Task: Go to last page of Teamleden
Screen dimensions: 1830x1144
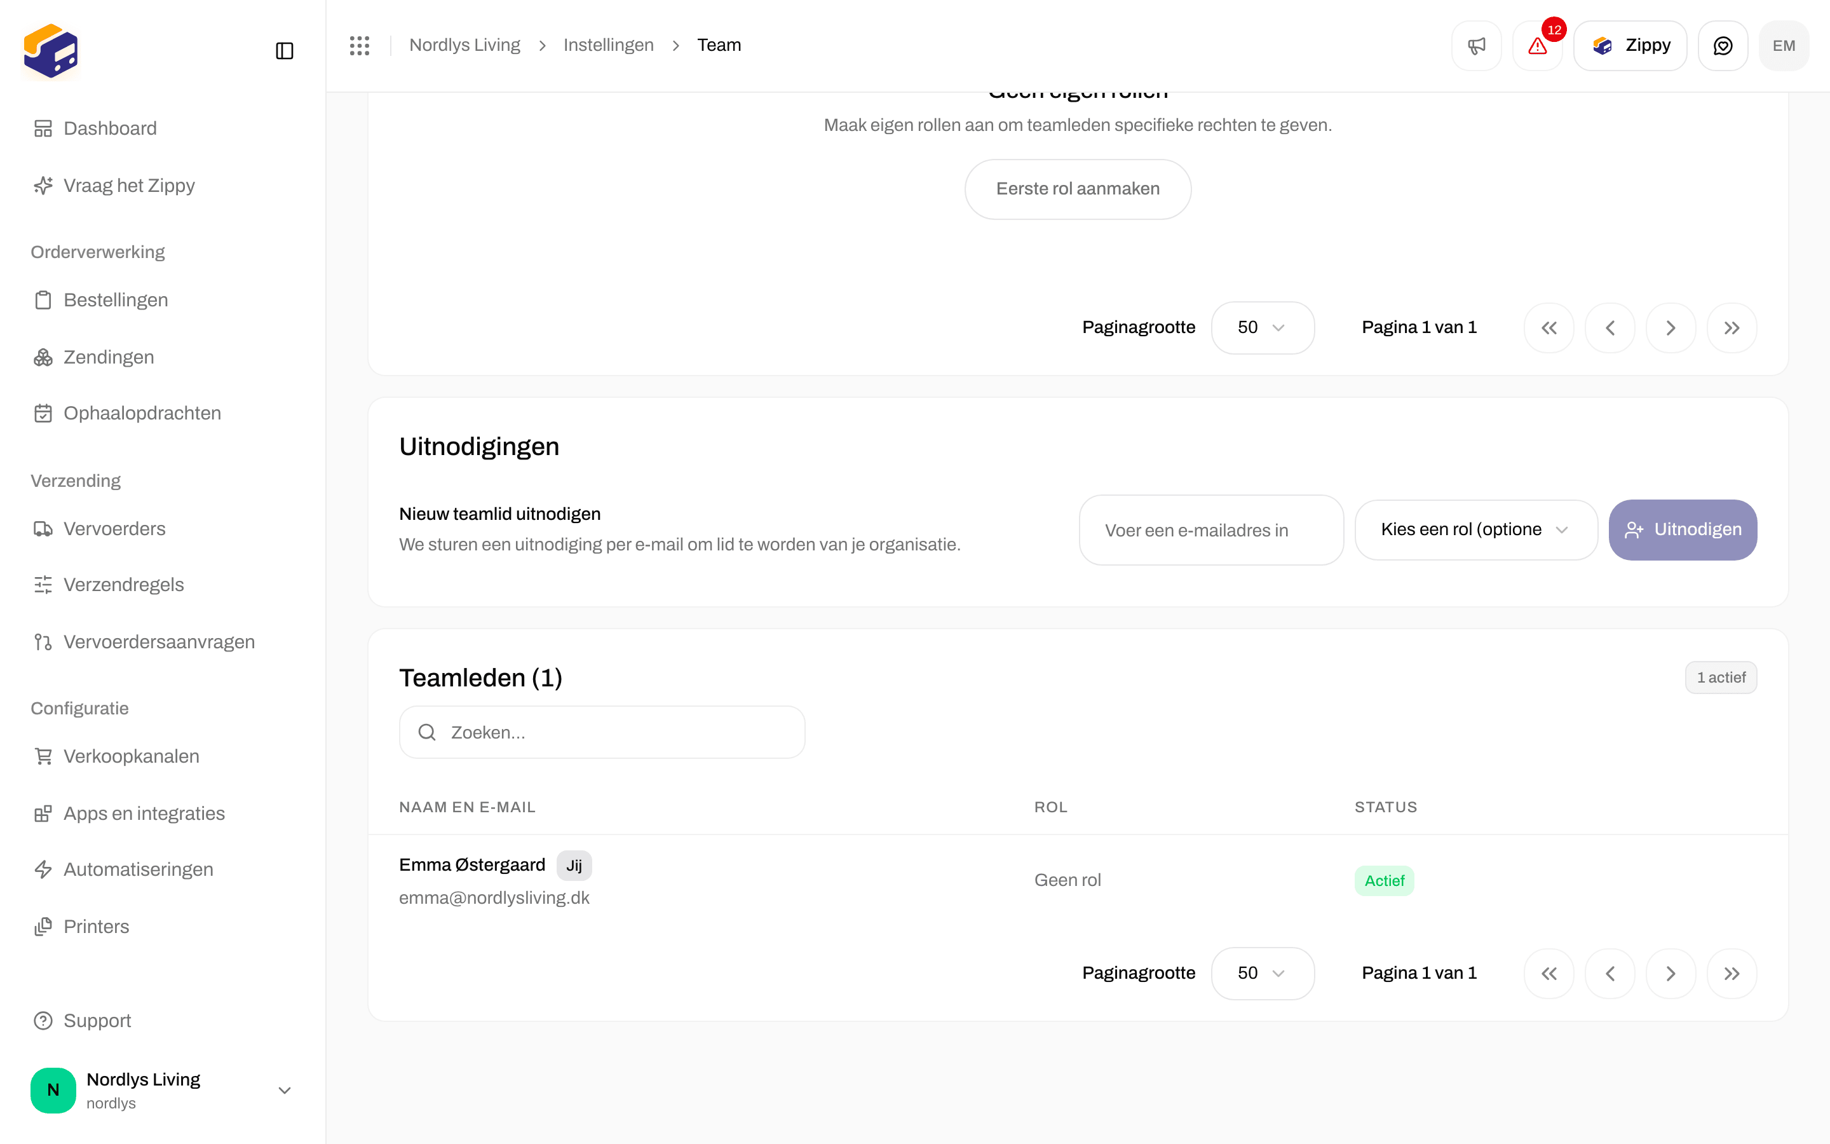Action: 1732,974
